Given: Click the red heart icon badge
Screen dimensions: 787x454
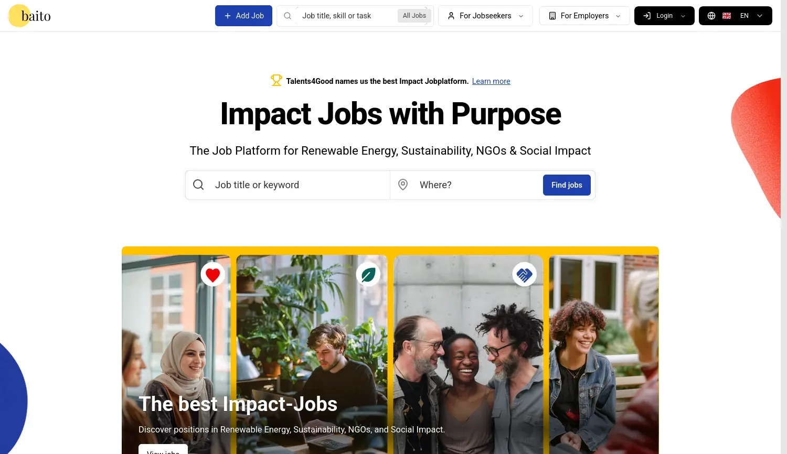Looking at the screenshot, I should pyautogui.click(x=212, y=274).
